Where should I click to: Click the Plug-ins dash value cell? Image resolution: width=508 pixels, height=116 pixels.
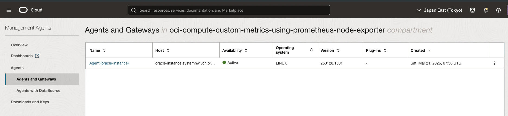(x=367, y=63)
